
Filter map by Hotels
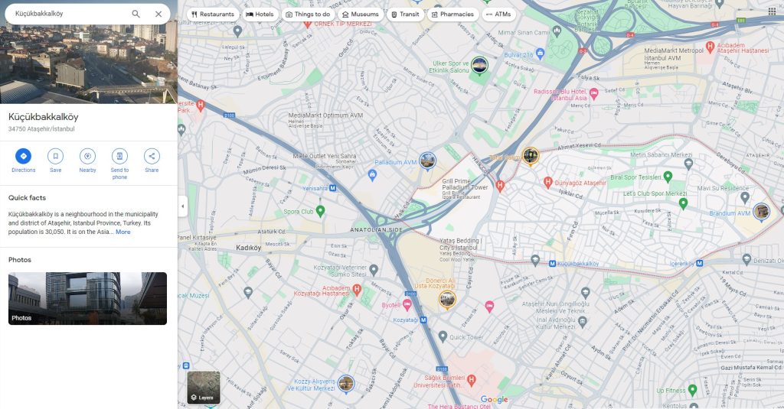(x=260, y=14)
